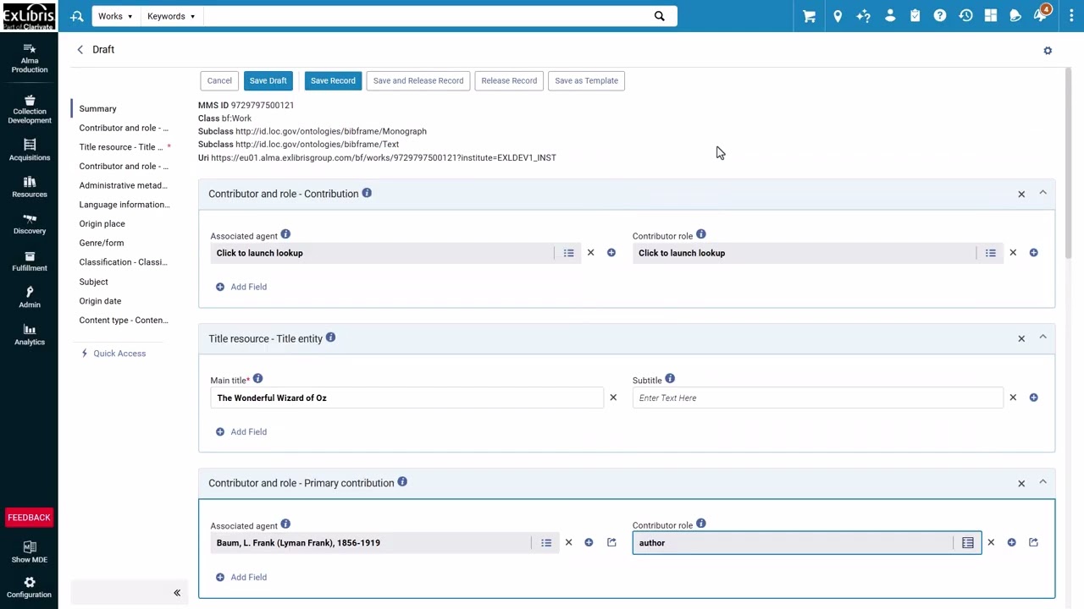Viewport: 1084px width, 609px height.
Task: Collapse the Primary contribution section
Action: click(x=1043, y=483)
